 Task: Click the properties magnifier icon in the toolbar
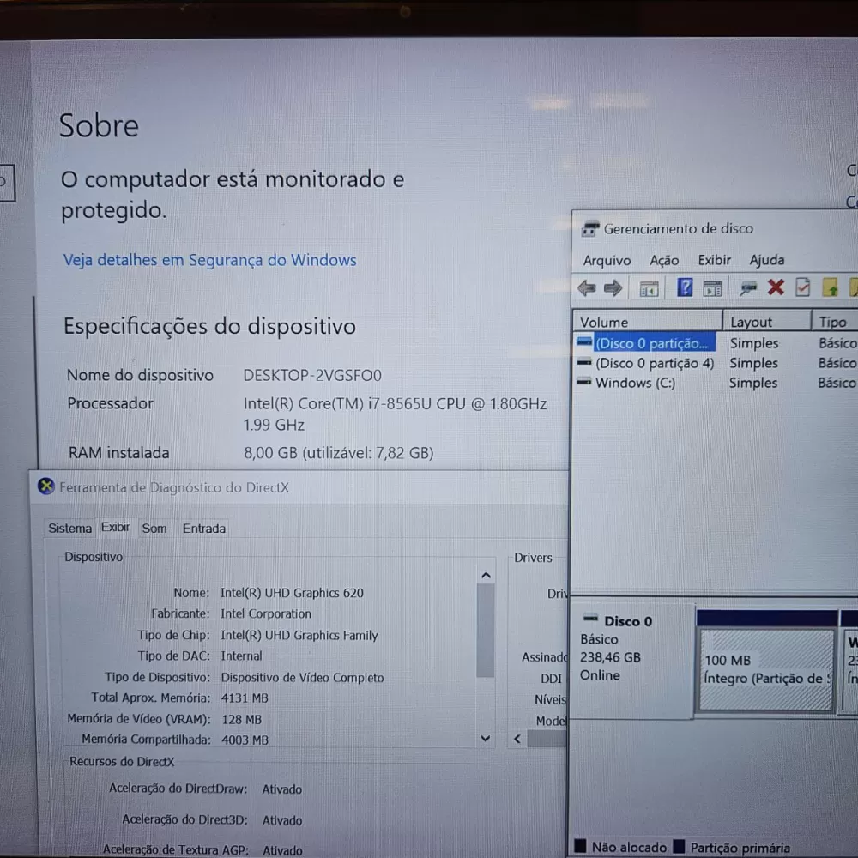747,287
